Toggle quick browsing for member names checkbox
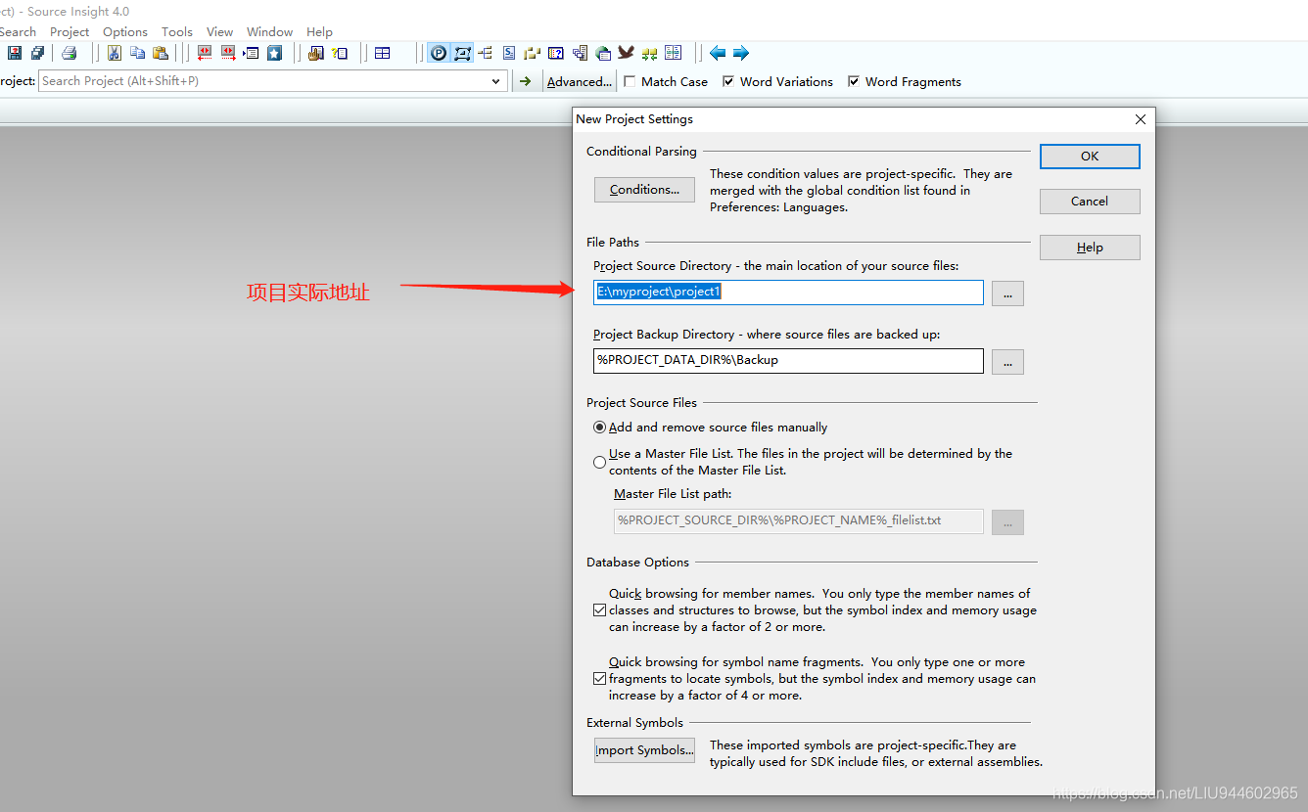Image resolution: width=1308 pixels, height=812 pixels. (600, 610)
